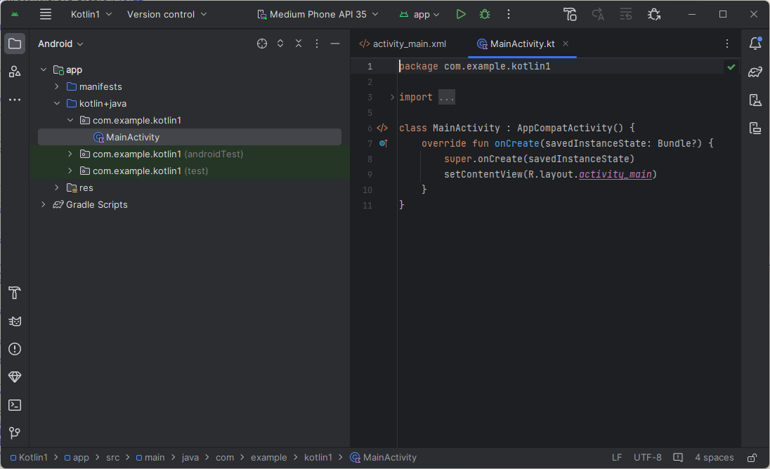Click the 4 spaces indent setting
Viewport: 770px width, 469px height.
[714, 458]
